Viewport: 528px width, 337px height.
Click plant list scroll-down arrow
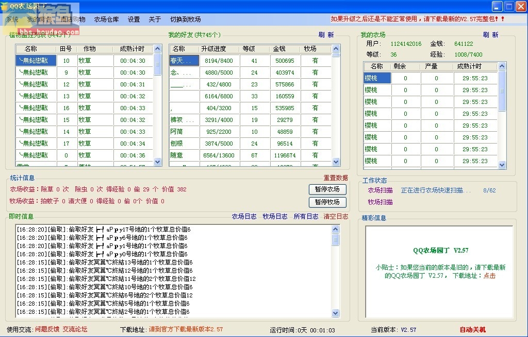pos(158,162)
